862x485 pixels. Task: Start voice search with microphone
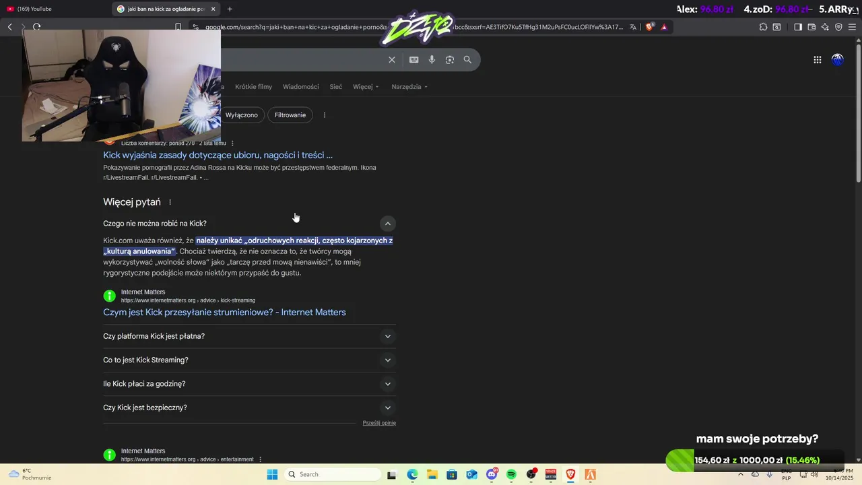coord(432,59)
